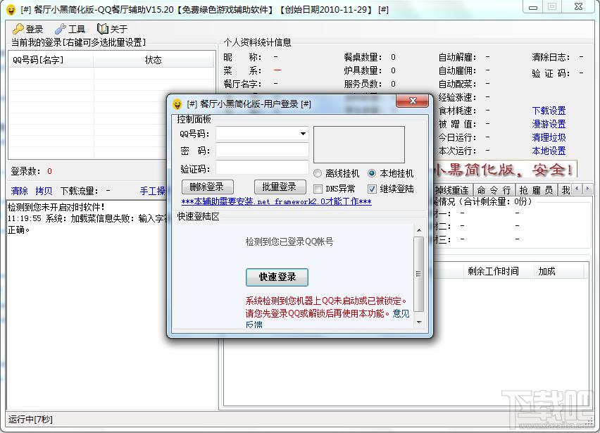
Task: Click the 状态 column header
Action: (154, 60)
